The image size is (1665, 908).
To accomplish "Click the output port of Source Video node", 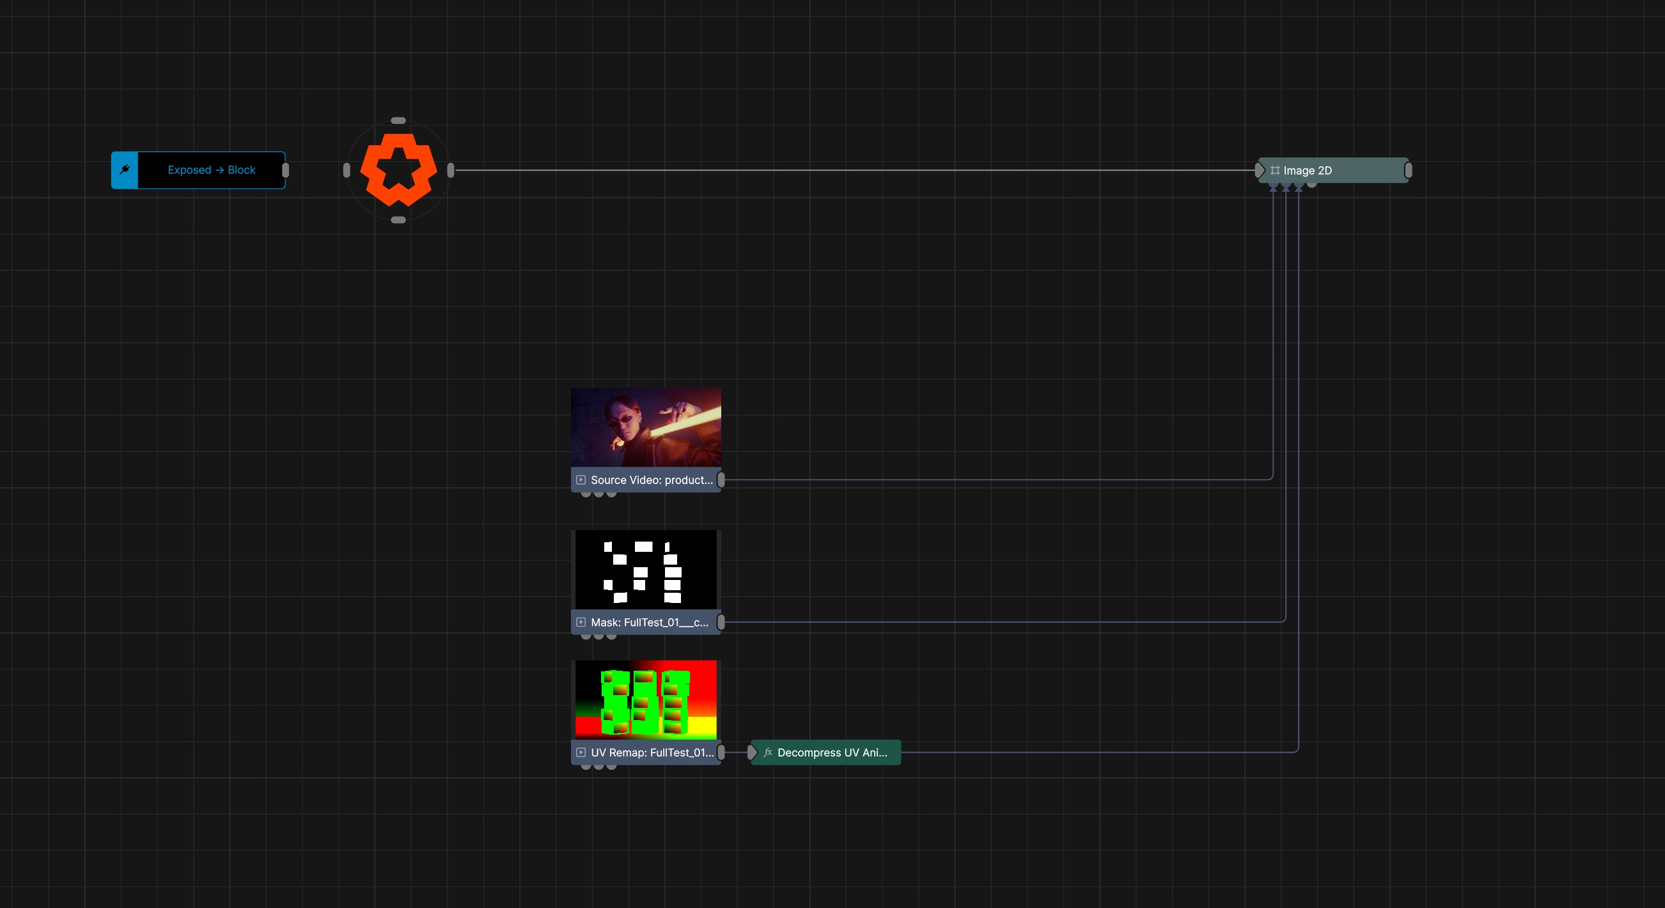I will click(x=721, y=480).
